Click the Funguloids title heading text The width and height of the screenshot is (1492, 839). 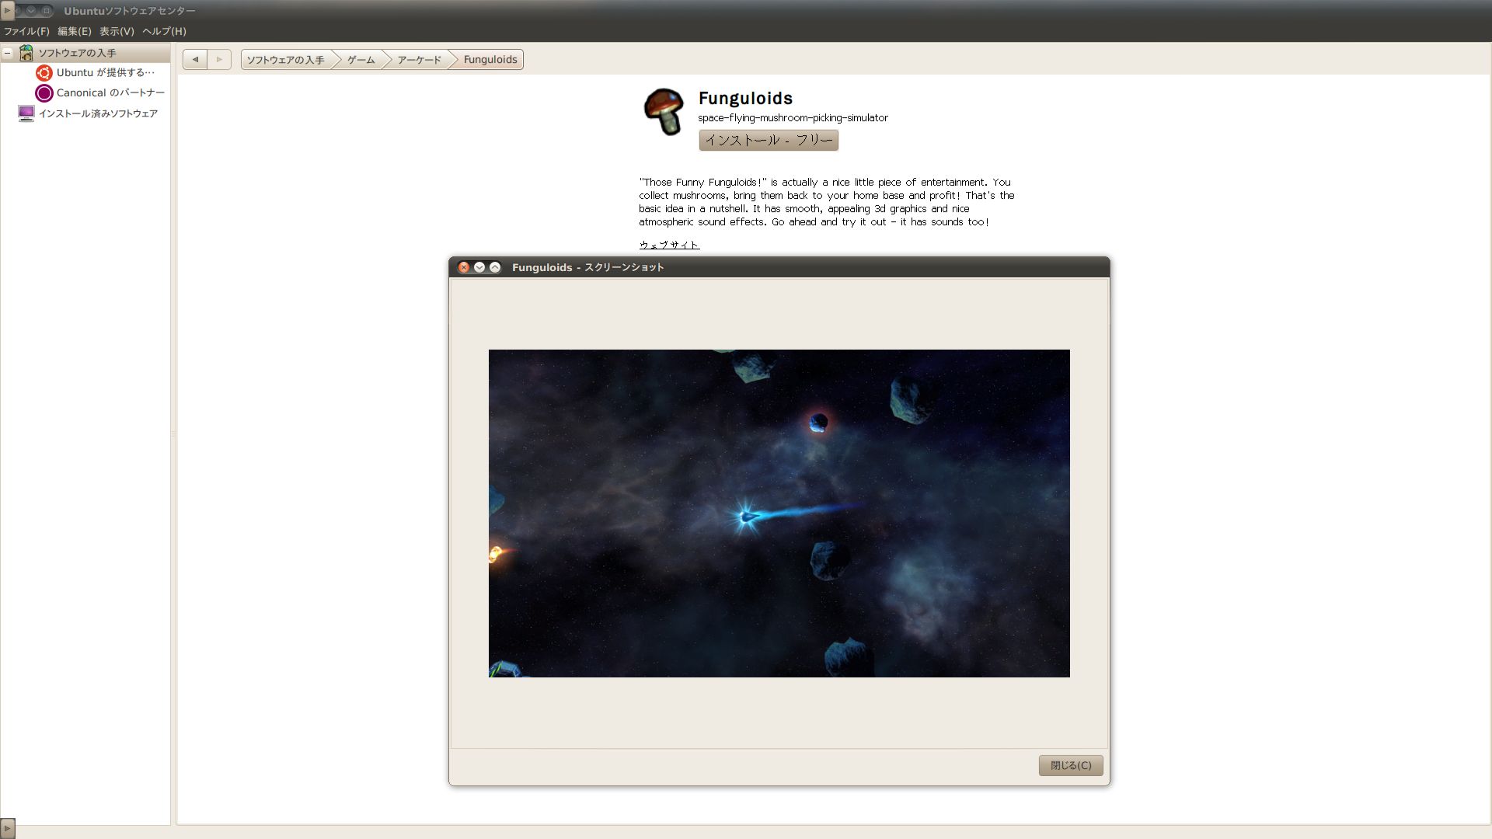[745, 99]
